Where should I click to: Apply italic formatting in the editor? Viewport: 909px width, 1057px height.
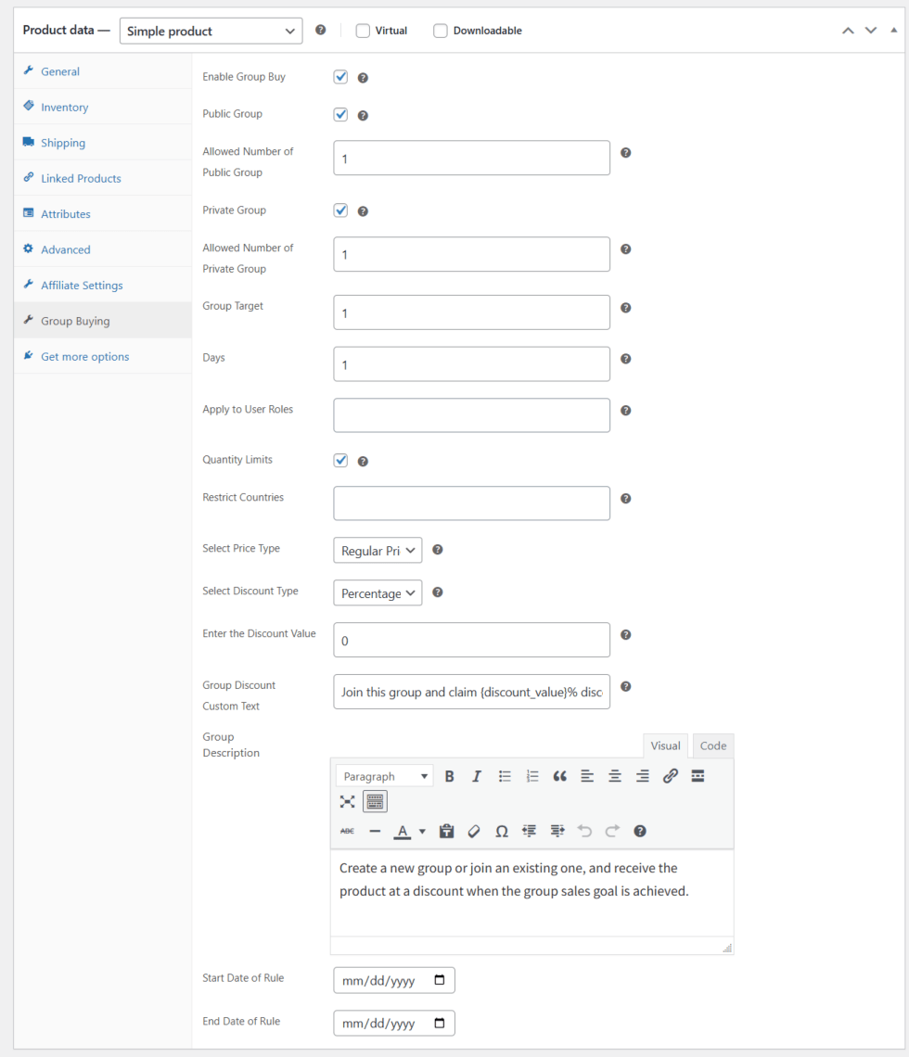point(477,776)
